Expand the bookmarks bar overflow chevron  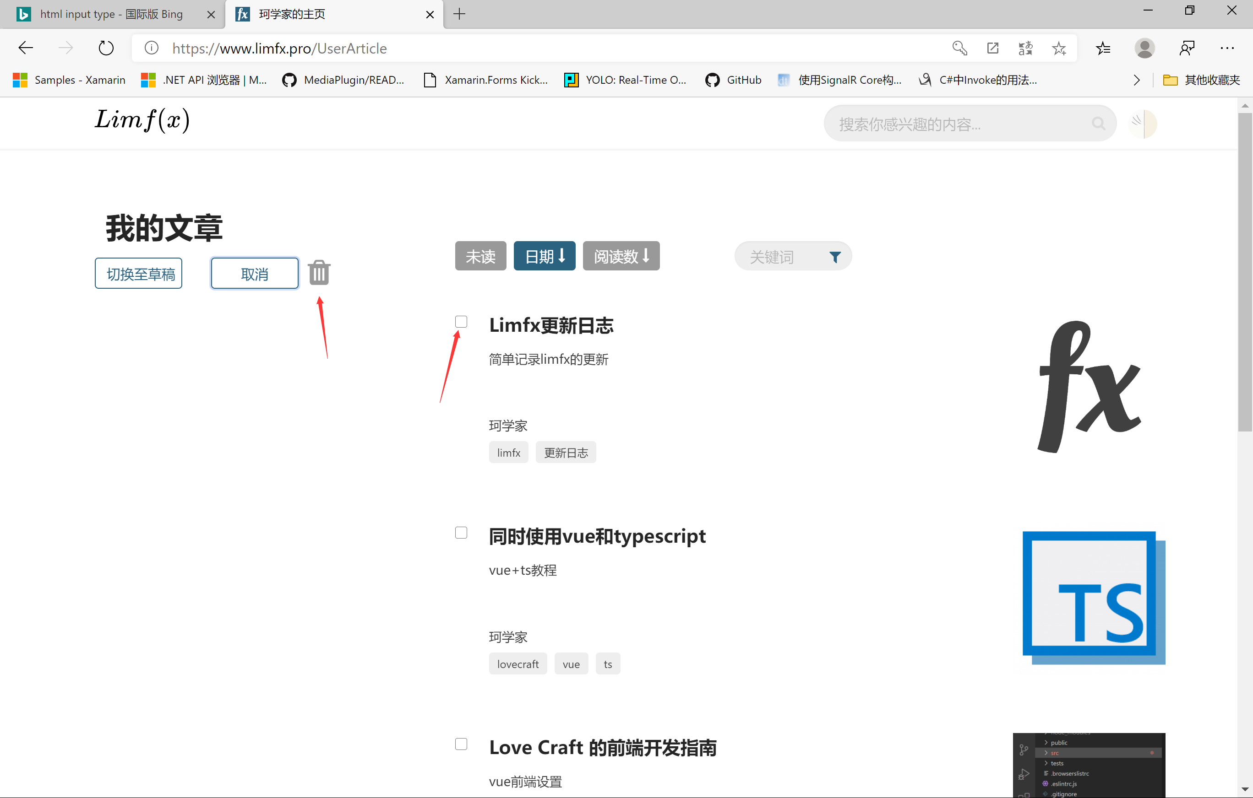pyautogui.click(x=1136, y=80)
